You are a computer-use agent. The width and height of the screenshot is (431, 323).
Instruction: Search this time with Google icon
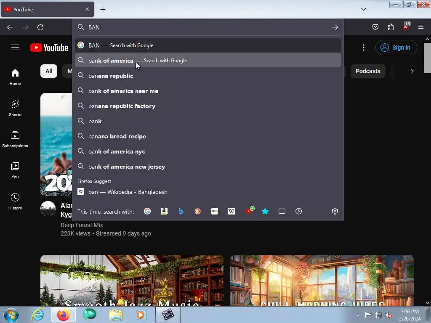coord(147,211)
